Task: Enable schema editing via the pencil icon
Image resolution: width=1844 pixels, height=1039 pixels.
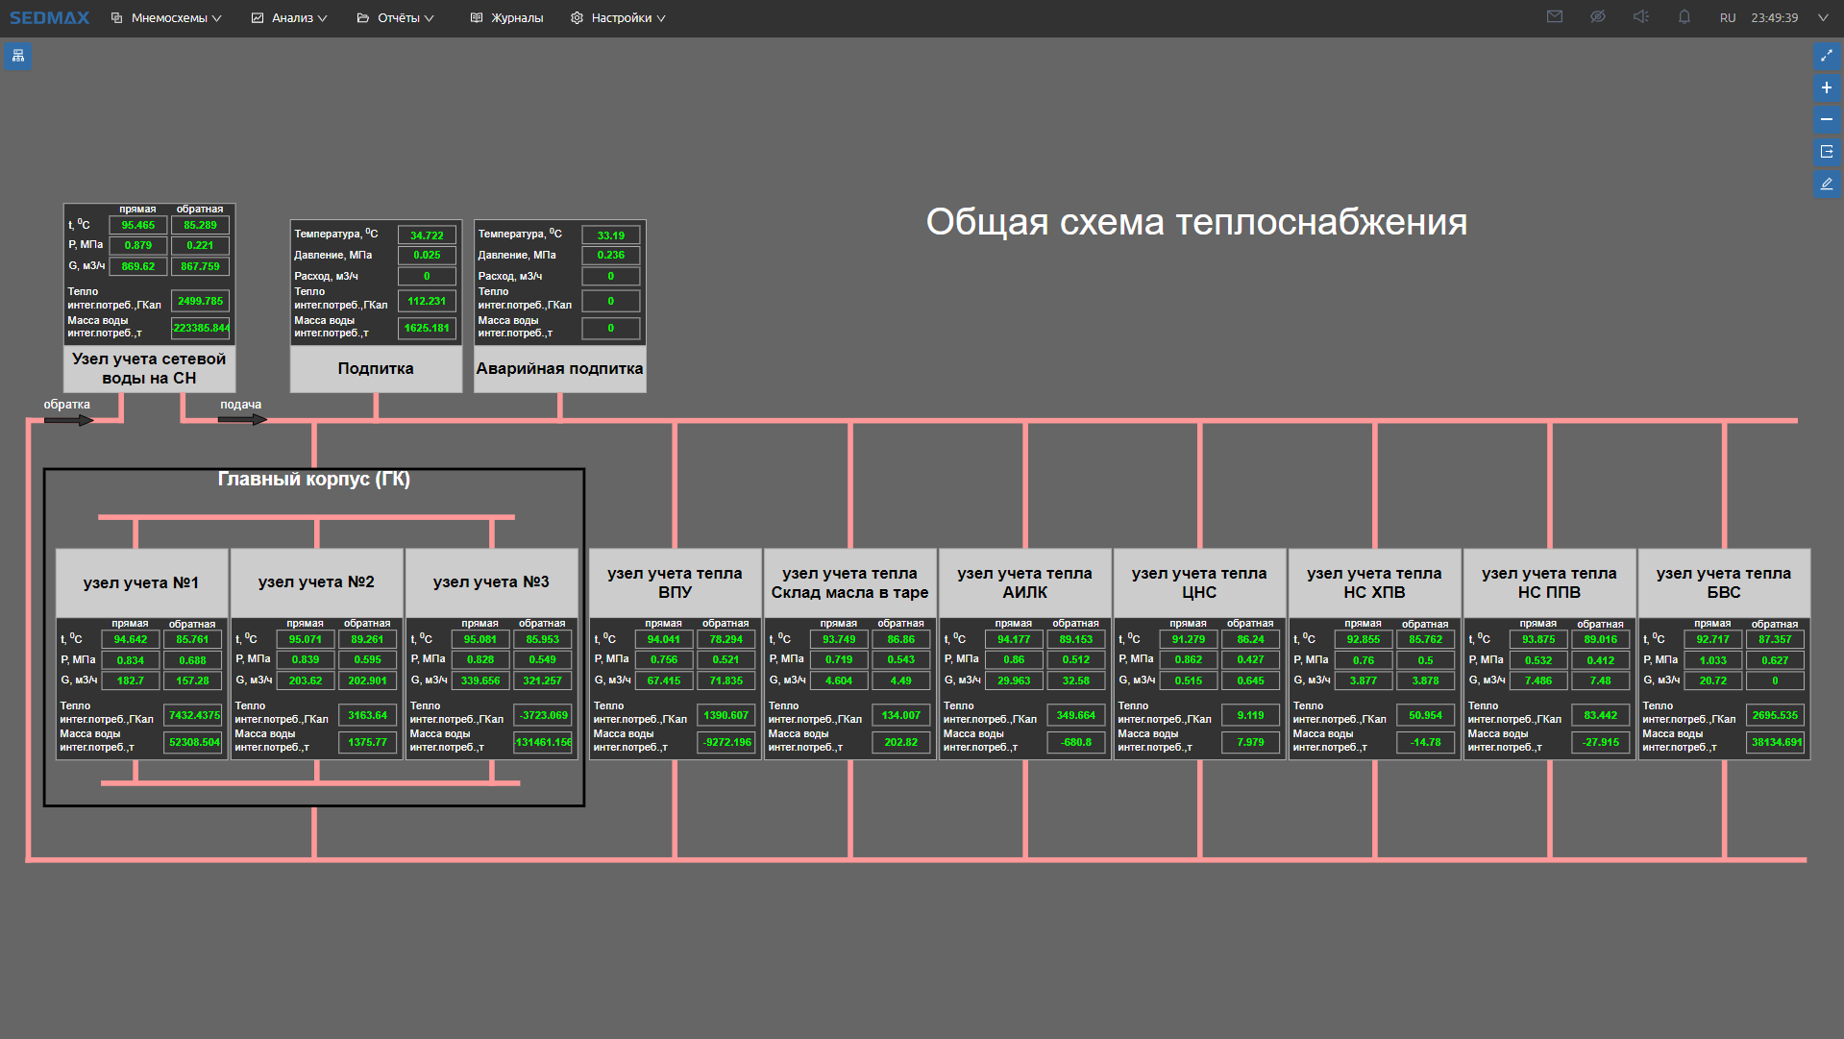Action: [x=1827, y=184]
